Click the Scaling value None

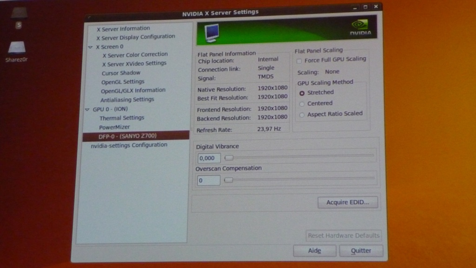[x=332, y=72]
